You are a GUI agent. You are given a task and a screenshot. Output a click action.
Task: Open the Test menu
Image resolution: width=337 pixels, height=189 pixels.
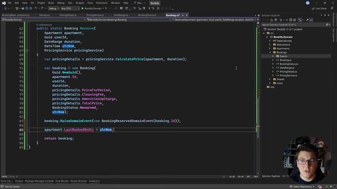[70, 3]
